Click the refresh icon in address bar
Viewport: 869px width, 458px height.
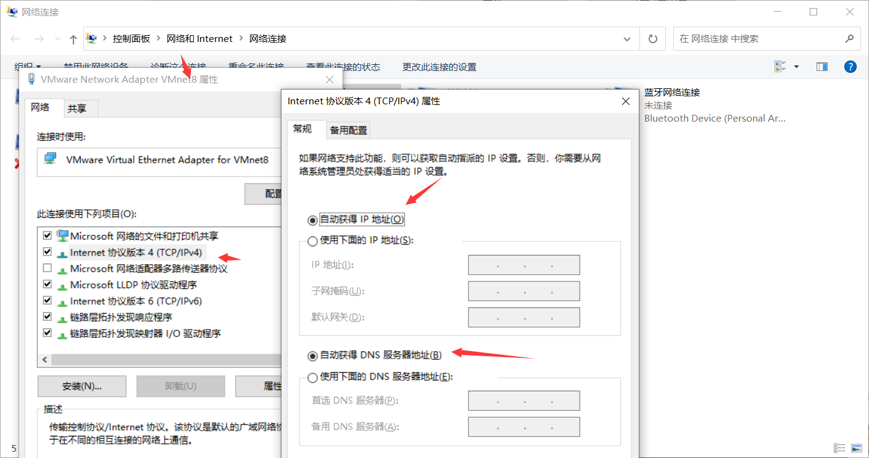click(x=652, y=39)
